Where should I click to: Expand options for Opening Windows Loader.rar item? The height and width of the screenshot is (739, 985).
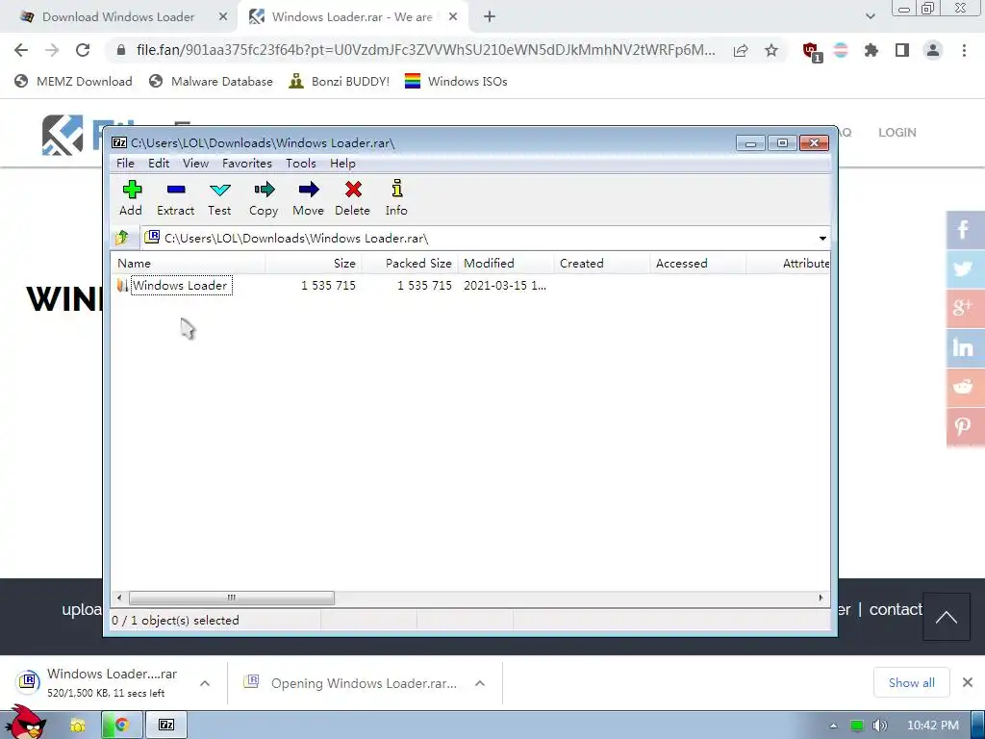(x=480, y=683)
